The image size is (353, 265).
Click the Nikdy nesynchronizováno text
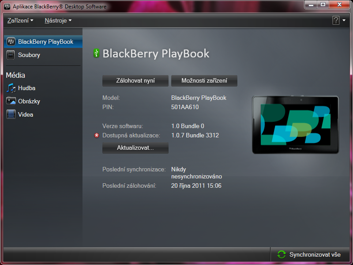[196, 173]
